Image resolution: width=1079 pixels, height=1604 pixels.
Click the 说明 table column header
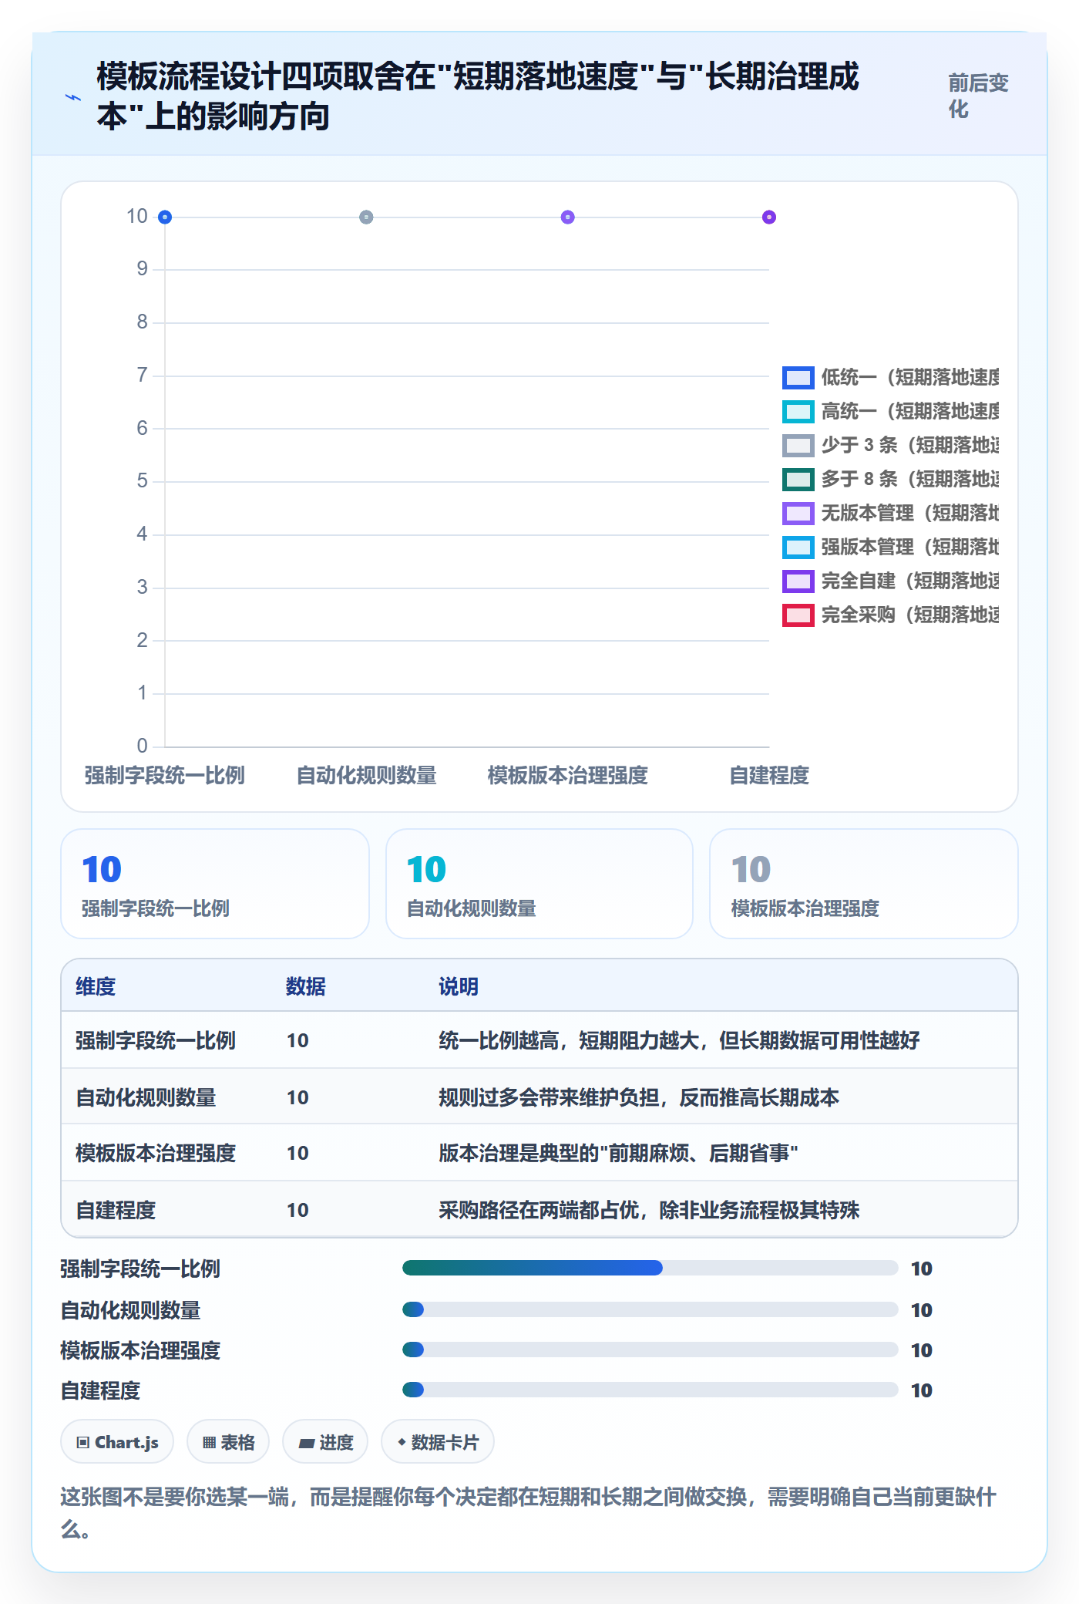click(459, 986)
